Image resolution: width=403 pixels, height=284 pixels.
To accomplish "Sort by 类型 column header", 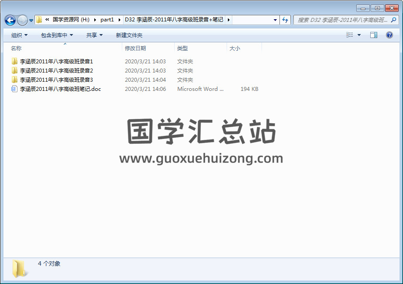I will [182, 48].
